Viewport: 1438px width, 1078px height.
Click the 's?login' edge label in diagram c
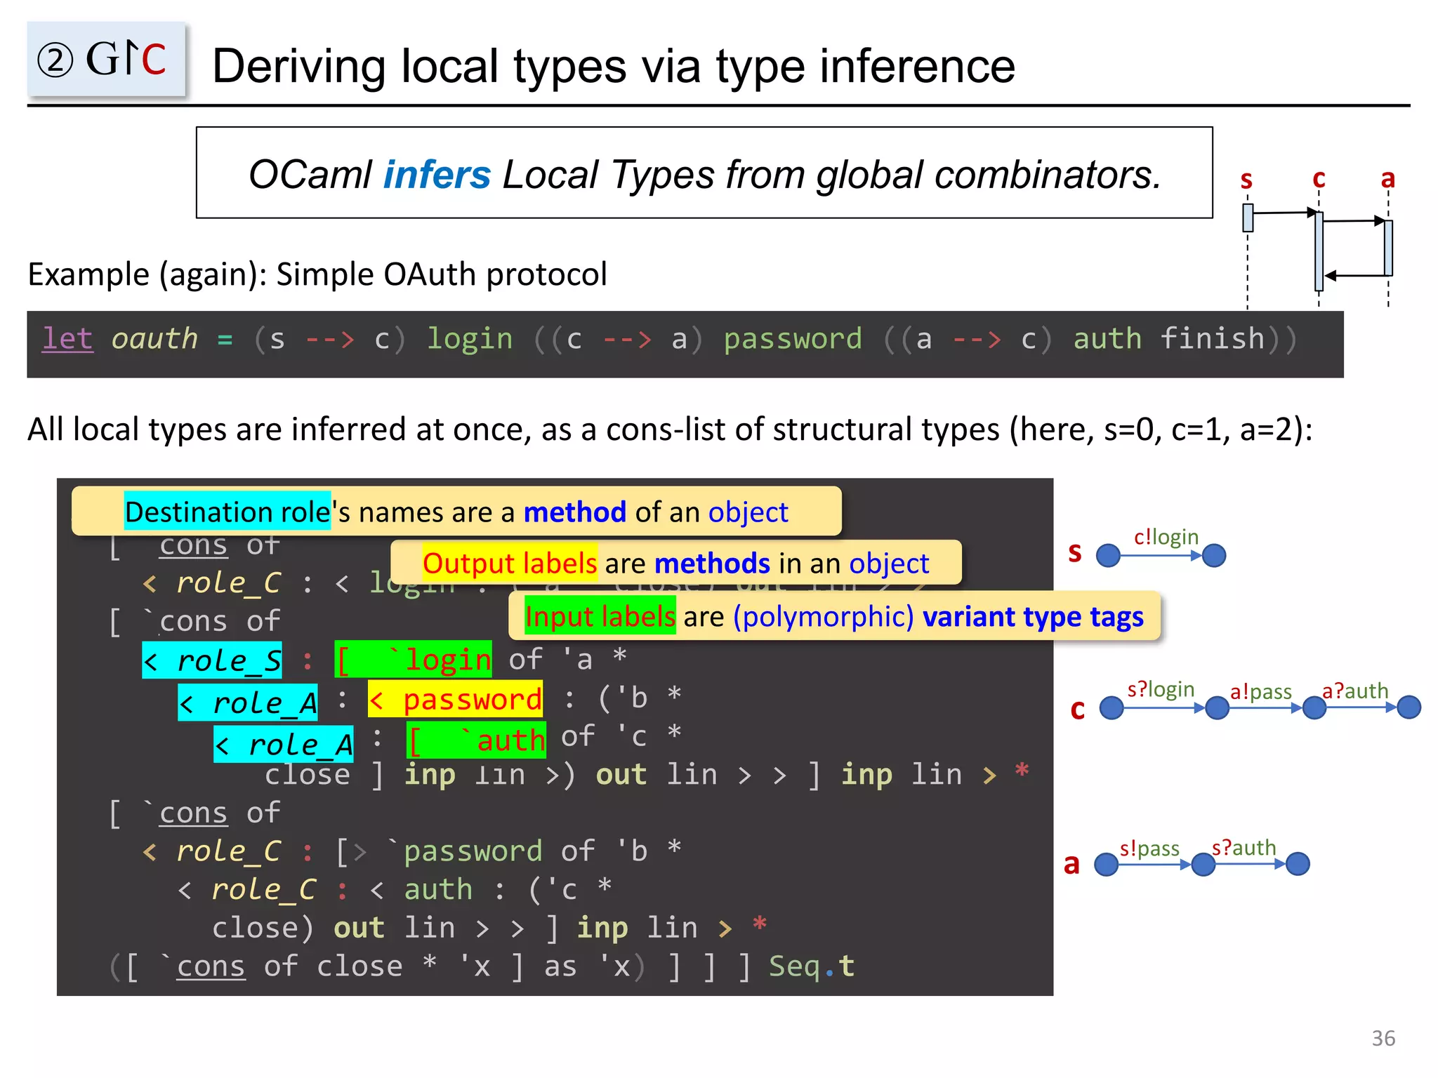(x=1161, y=689)
